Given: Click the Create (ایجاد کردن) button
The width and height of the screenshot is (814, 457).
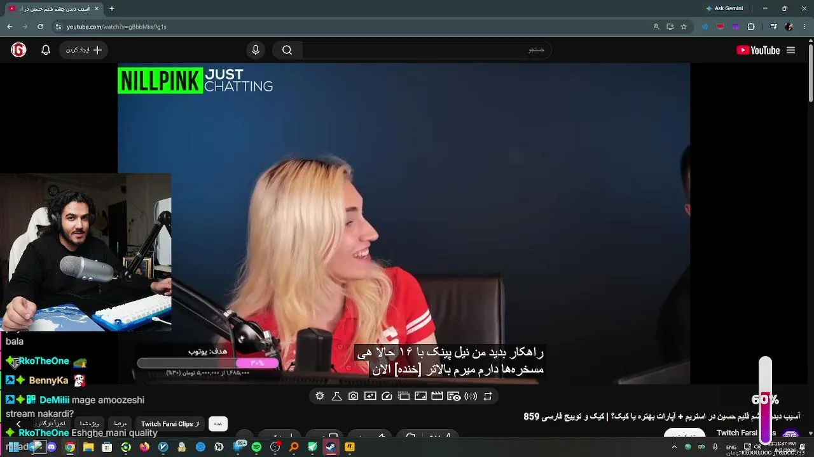Looking at the screenshot, I should (x=84, y=50).
